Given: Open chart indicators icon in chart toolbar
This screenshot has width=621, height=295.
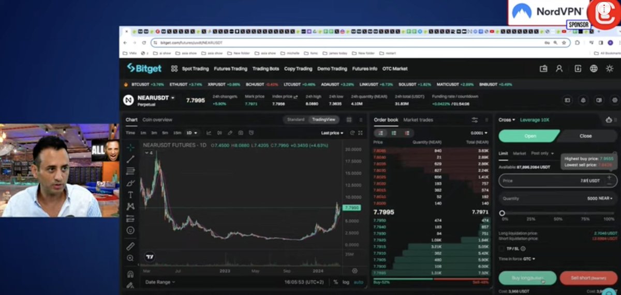Looking at the screenshot, I should click(209, 133).
